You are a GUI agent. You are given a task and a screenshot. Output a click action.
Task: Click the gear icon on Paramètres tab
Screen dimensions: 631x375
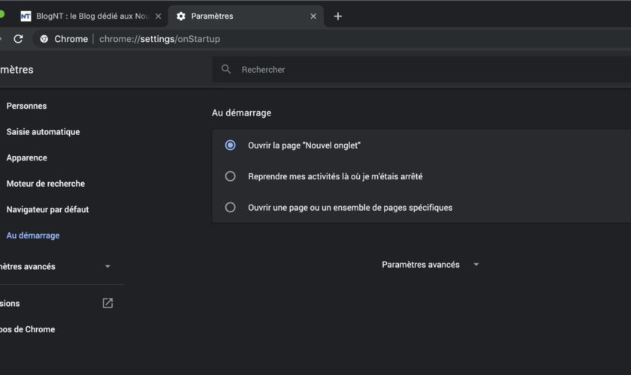tap(180, 16)
